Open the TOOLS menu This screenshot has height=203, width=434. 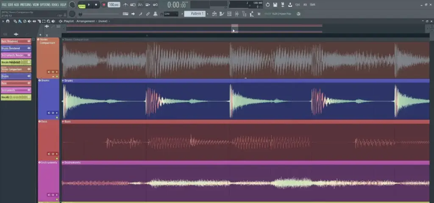pyautogui.click(x=56, y=5)
